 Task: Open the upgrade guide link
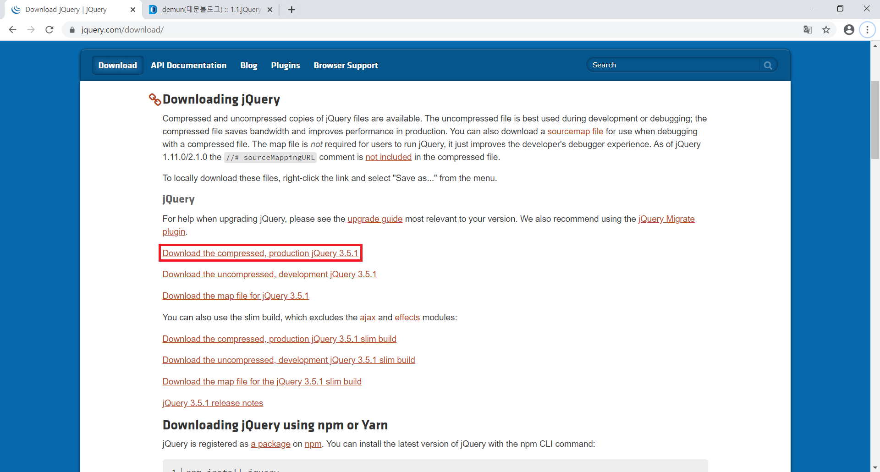pyautogui.click(x=375, y=219)
